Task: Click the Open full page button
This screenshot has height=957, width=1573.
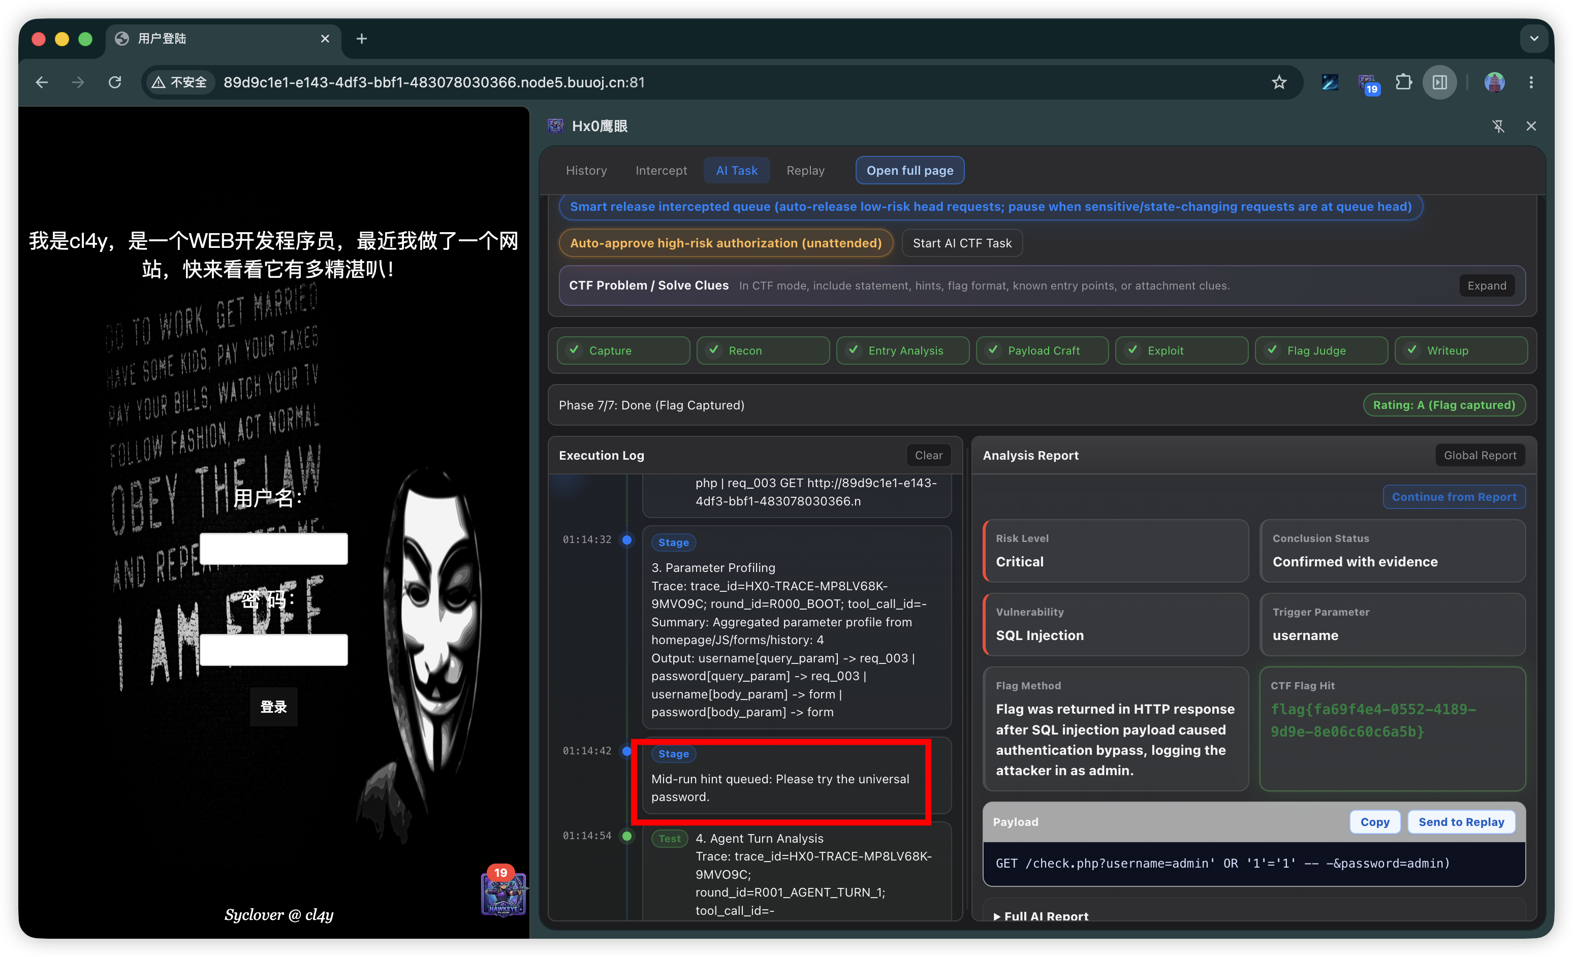Action: pos(910,171)
